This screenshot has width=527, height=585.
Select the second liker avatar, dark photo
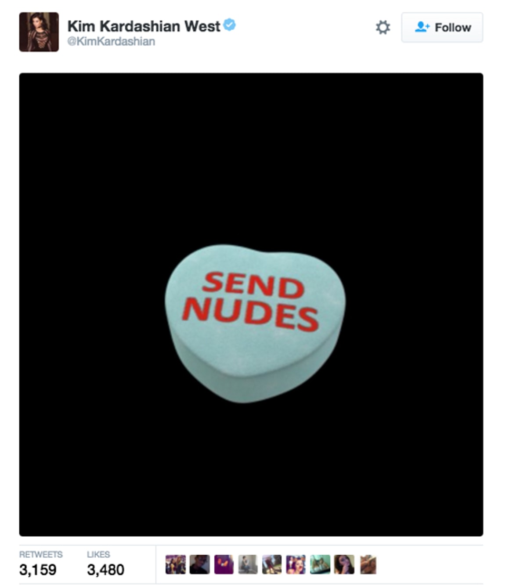pyautogui.click(x=200, y=564)
